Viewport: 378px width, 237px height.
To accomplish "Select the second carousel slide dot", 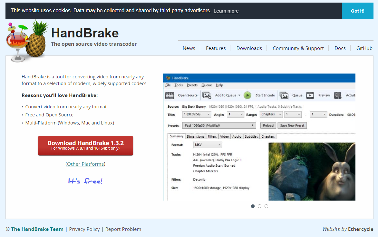I will 259,206.
